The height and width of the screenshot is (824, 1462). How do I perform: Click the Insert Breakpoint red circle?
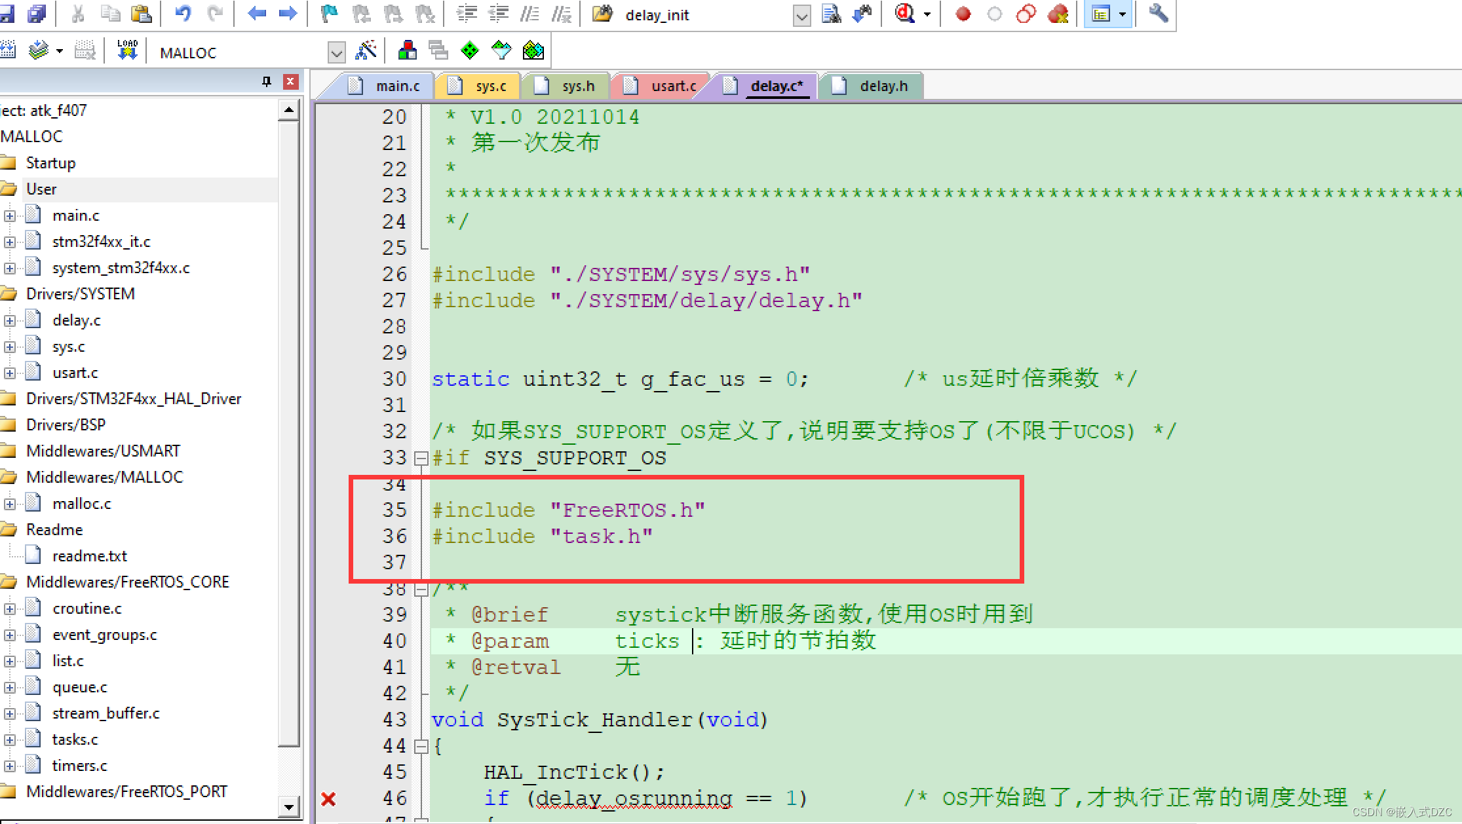click(963, 14)
